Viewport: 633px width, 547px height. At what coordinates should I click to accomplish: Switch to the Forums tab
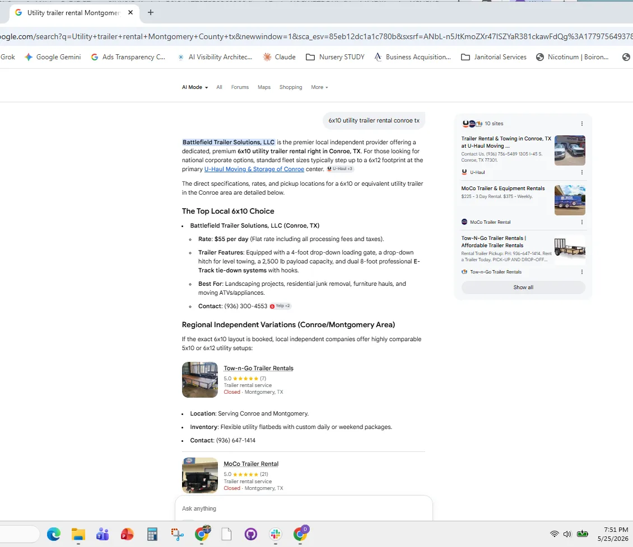tap(240, 87)
